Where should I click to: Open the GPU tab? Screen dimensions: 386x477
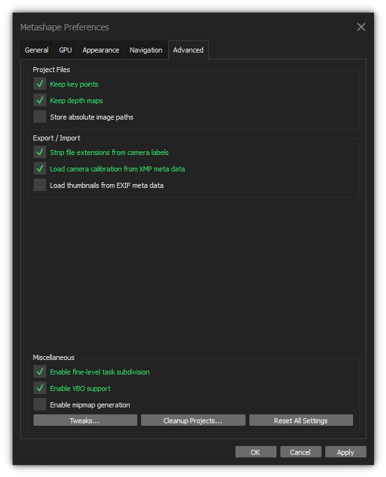[65, 50]
